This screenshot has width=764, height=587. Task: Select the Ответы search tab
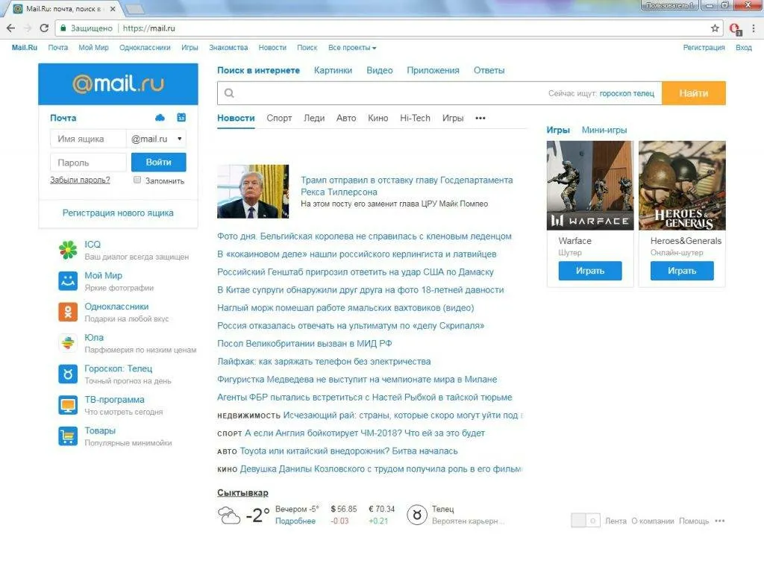pyautogui.click(x=489, y=70)
